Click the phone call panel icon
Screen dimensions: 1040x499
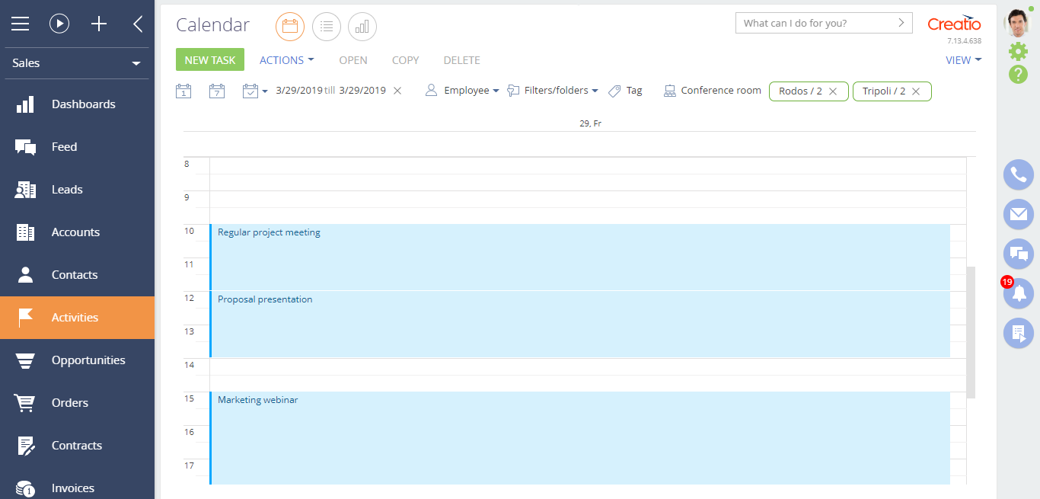1018,175
